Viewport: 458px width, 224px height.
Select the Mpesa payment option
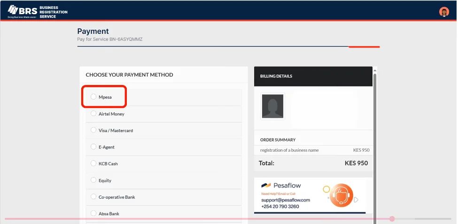click(93, 97)
